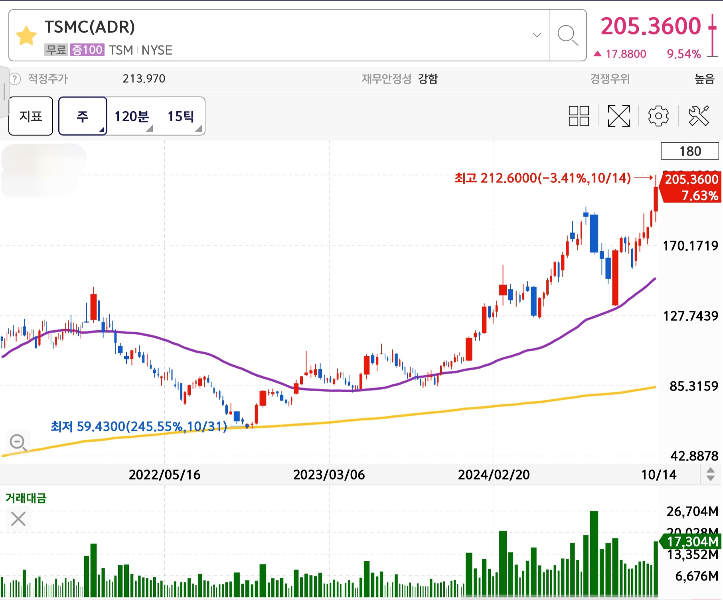
Task: Click the 13,352M volume axis label
Action: (x=693, y=555)
